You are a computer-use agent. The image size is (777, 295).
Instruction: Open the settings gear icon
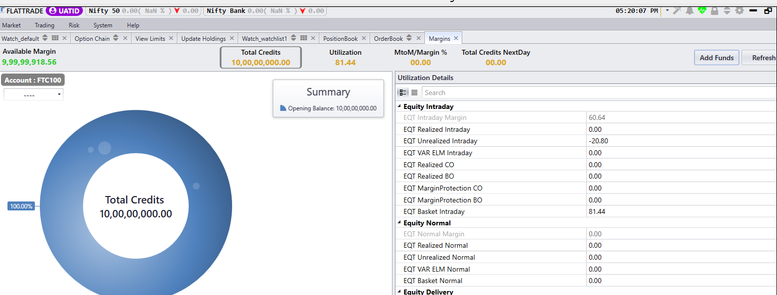(x=740, y=10)
